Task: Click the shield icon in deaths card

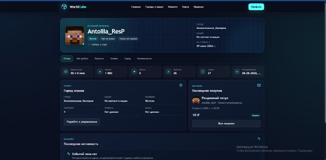Action: [203, 72]
